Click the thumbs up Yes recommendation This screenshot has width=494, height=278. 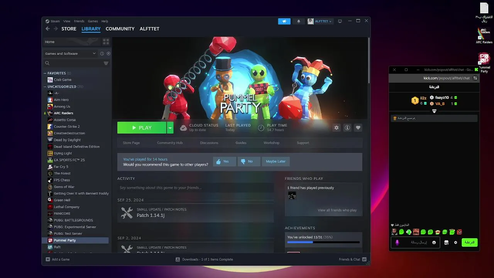[x=224, y=161]
